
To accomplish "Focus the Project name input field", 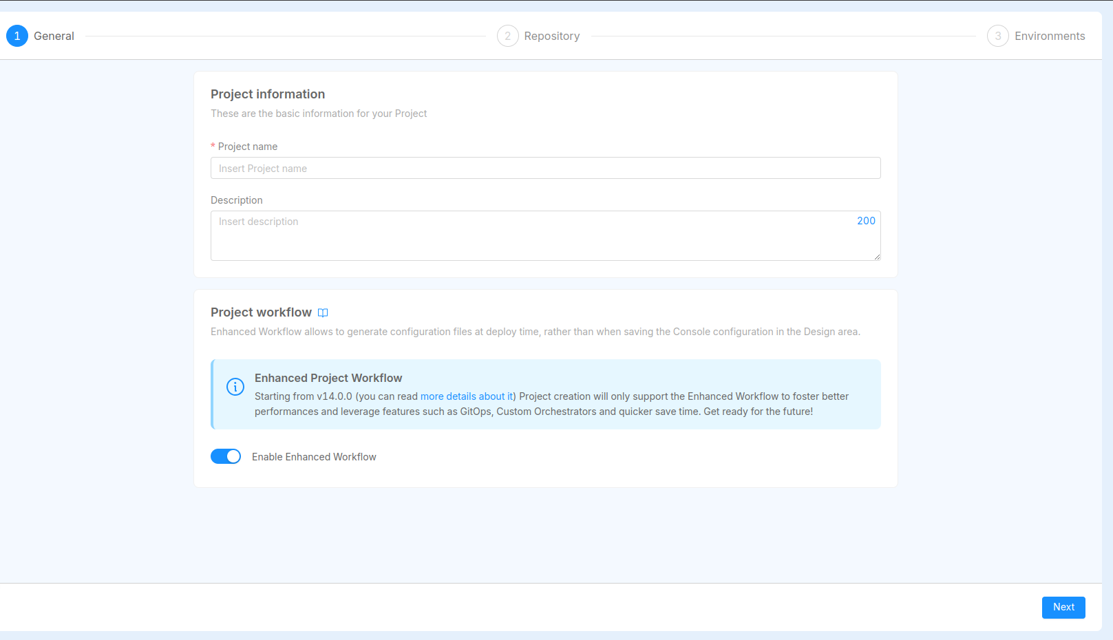I will tap(545, 169).
